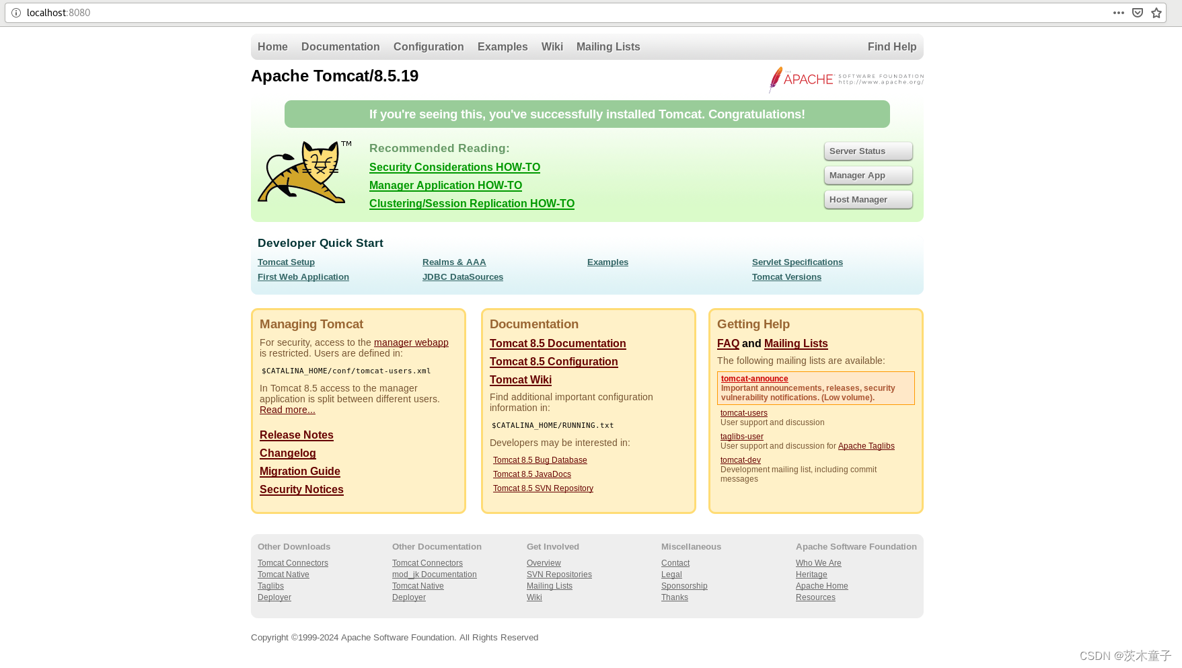1182x668 pixels.
Task: Click the Apache Software Foundation feather logo
Action: (x=846, y=79)
